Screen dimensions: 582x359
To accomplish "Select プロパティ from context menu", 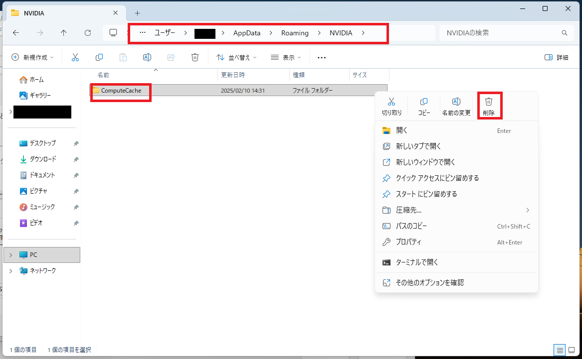I will coord(408,242).
